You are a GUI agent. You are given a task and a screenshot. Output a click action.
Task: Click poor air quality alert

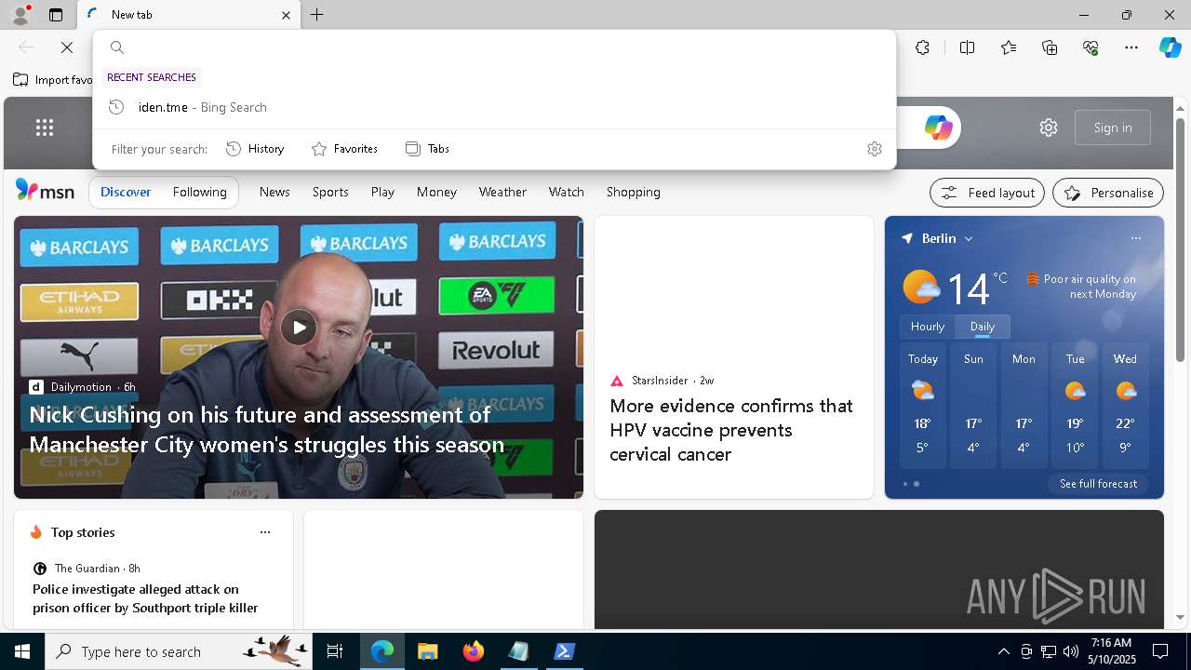click(1081, 287)
